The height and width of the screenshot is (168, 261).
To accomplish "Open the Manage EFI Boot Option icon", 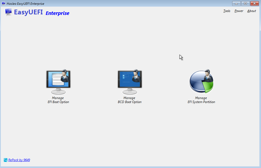I will pyautogui.click(x=58, y=82).
